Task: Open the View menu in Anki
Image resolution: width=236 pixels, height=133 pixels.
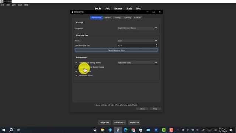Action: tap(14, 5)
